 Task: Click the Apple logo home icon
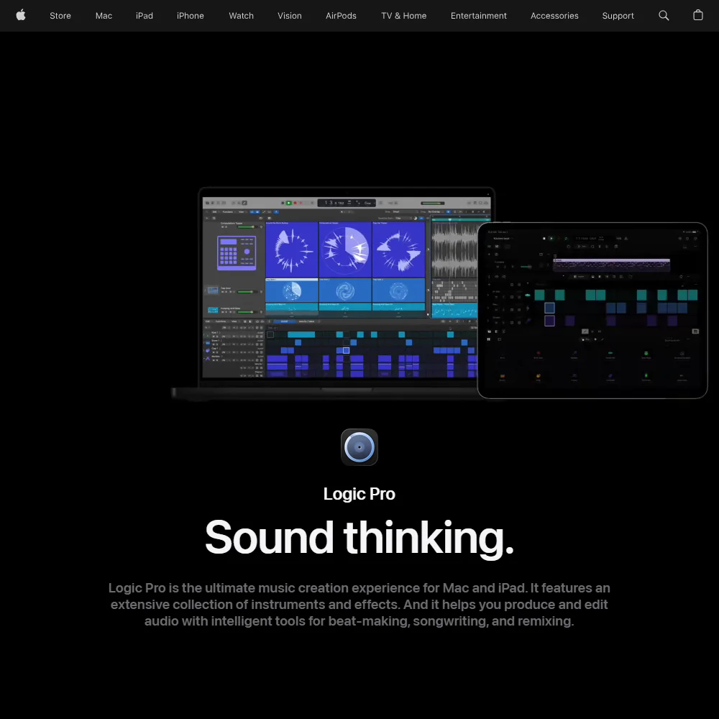(x=21, y=15)
